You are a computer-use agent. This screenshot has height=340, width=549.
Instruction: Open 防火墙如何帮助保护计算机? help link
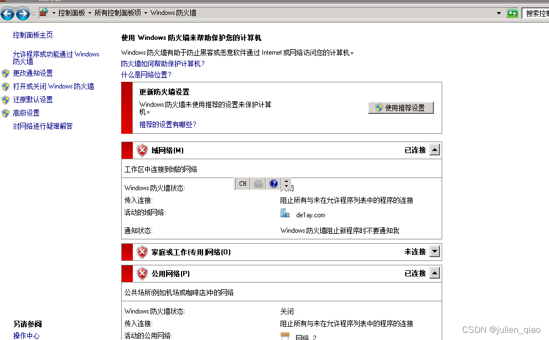163,64
